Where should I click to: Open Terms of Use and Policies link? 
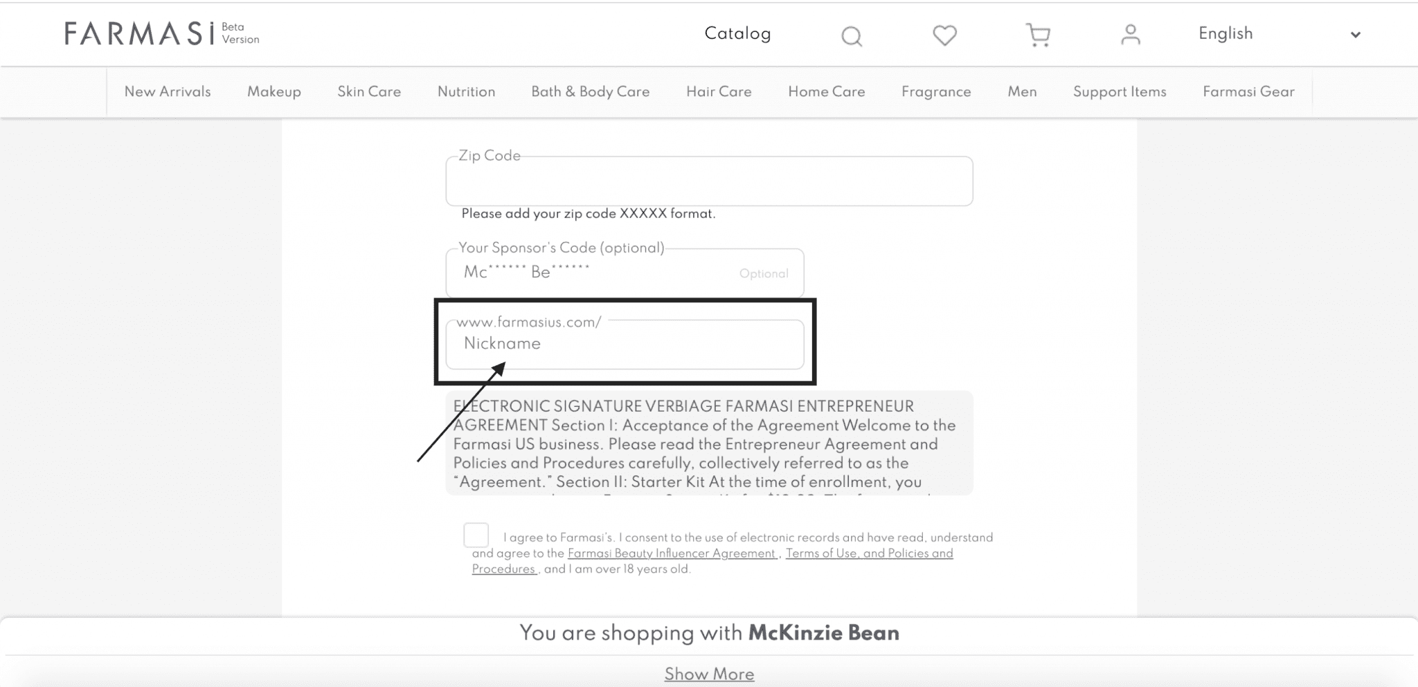[x=869, y=553]
